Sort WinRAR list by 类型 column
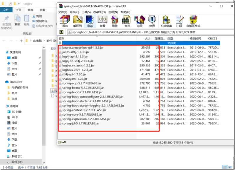235x170 pixels. [177, 39]
